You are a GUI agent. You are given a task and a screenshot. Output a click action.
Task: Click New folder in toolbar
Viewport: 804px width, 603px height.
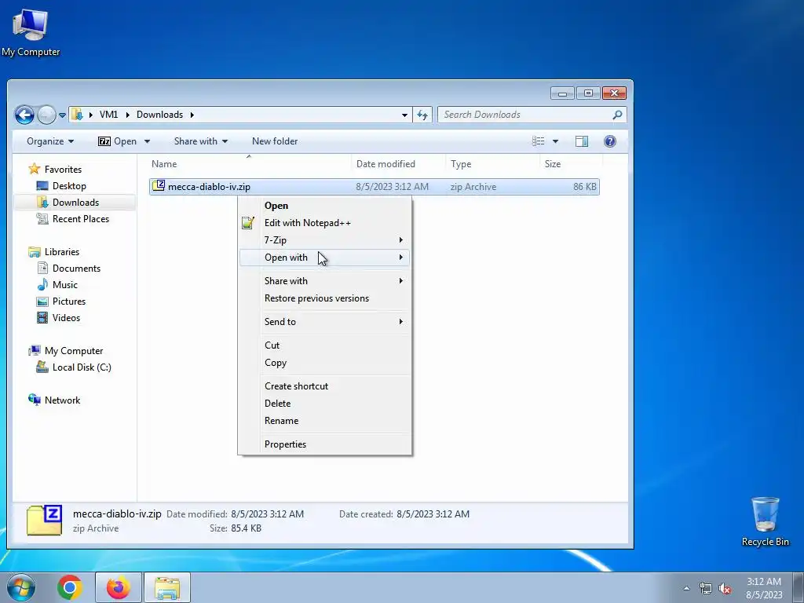pyautogui.click(x=275, y=141)
